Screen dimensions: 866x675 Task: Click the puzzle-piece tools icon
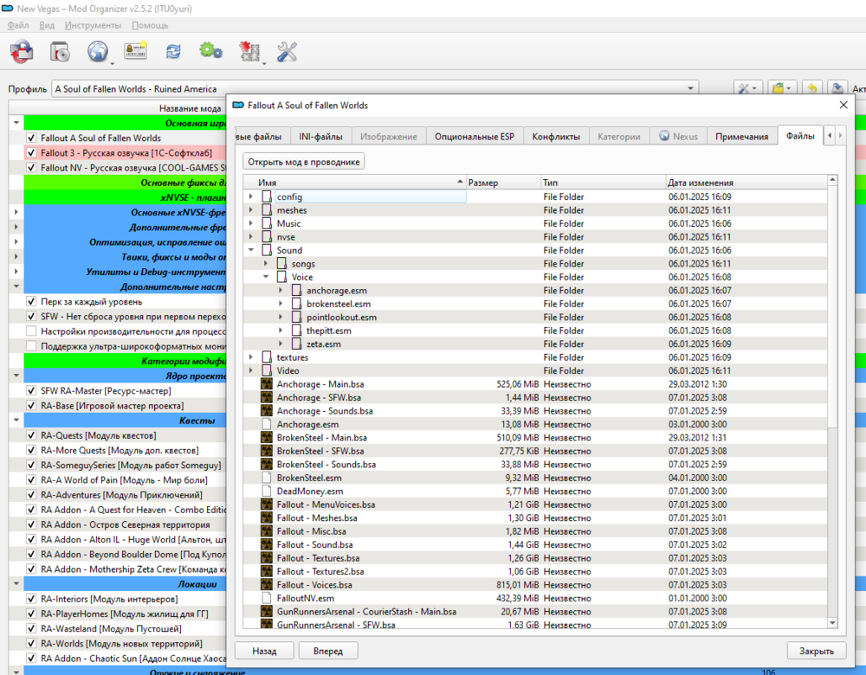[249, 52]
